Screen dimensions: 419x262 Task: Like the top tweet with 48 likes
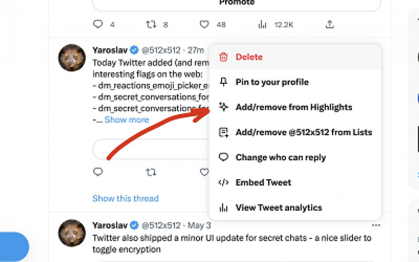point(204,24)
